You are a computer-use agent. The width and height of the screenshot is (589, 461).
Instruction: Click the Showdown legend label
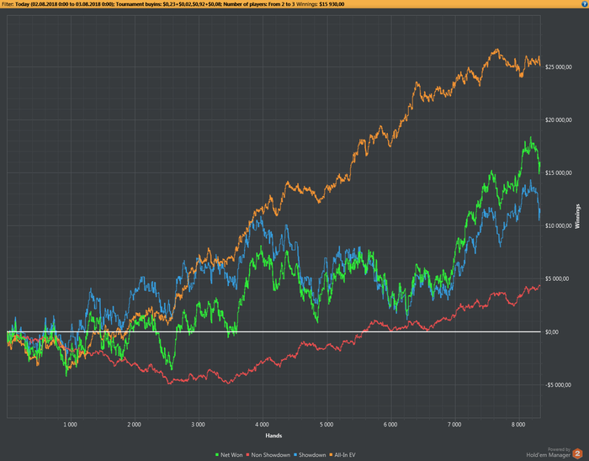pos(312,455)
